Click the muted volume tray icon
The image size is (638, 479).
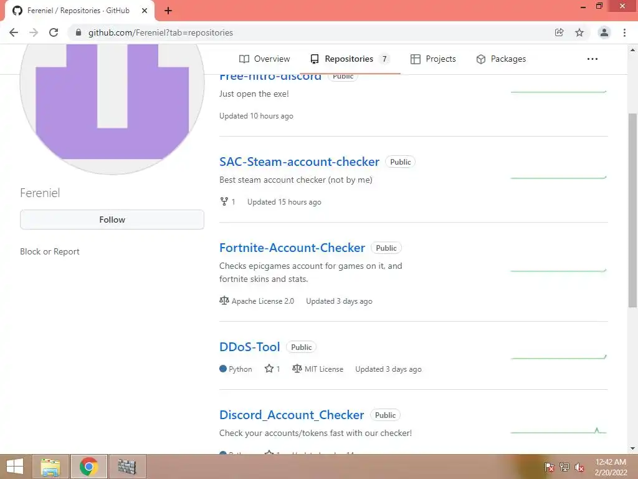click(x=579, y=467)
